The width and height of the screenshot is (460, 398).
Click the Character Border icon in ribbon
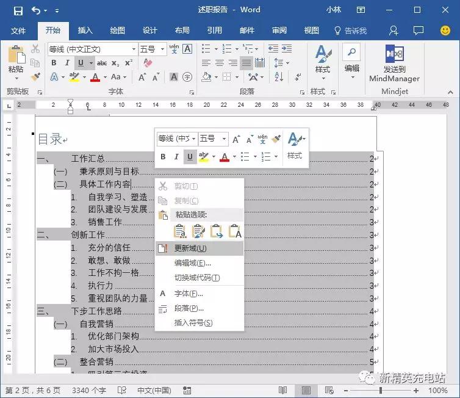(187, 49)
